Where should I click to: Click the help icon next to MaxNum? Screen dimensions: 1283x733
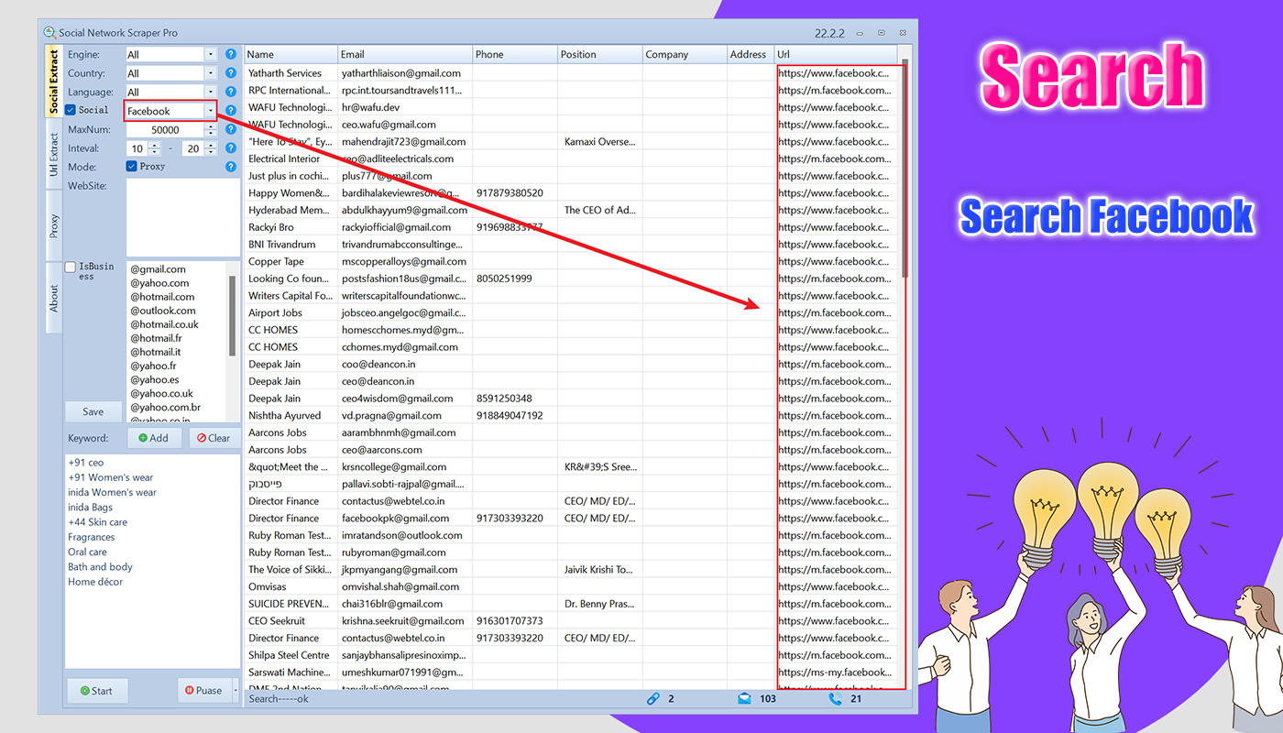coord(230,129)
